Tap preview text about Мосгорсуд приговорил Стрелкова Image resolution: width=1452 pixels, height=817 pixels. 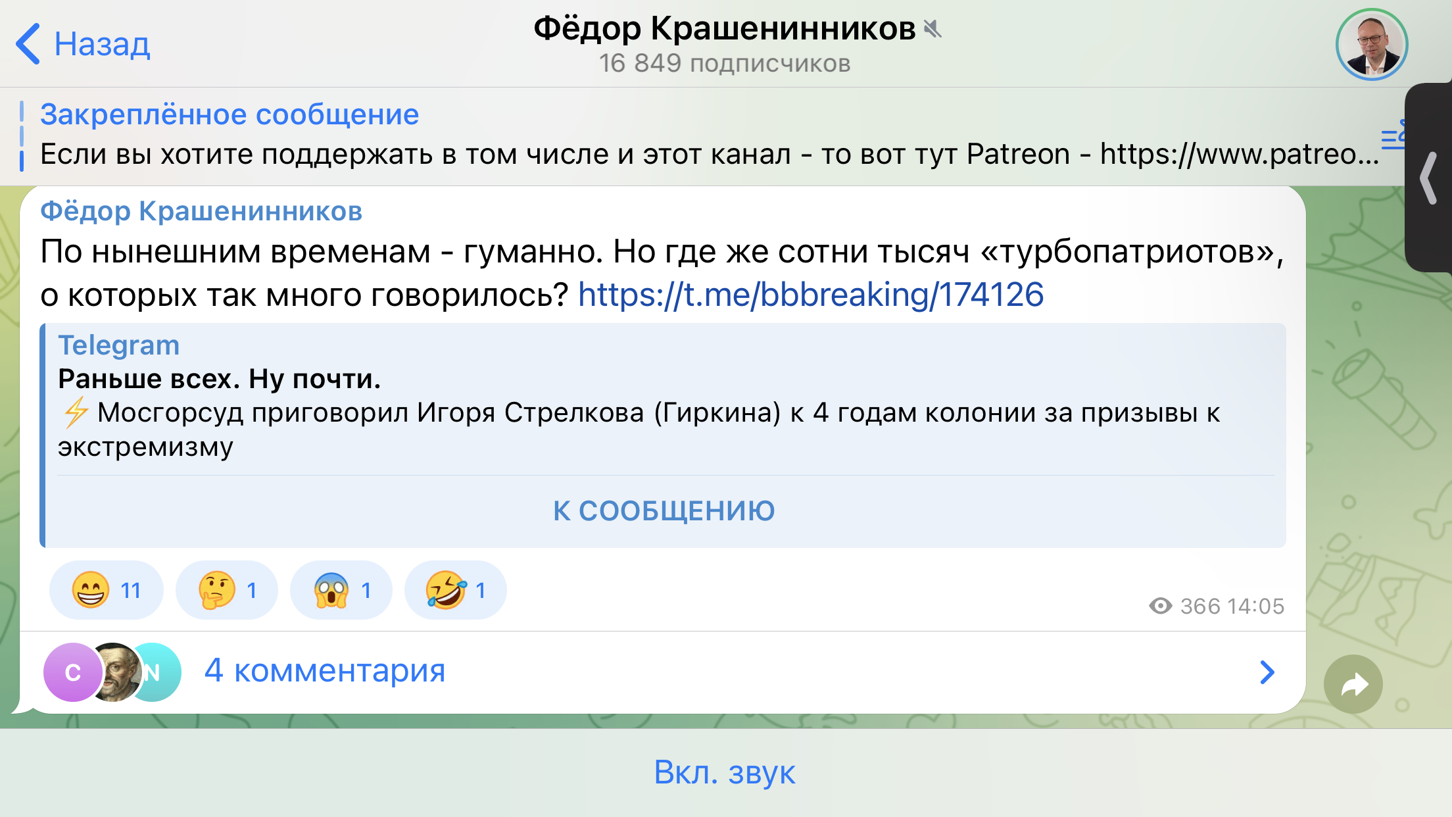pyautogui.click(x=639, y=430)
